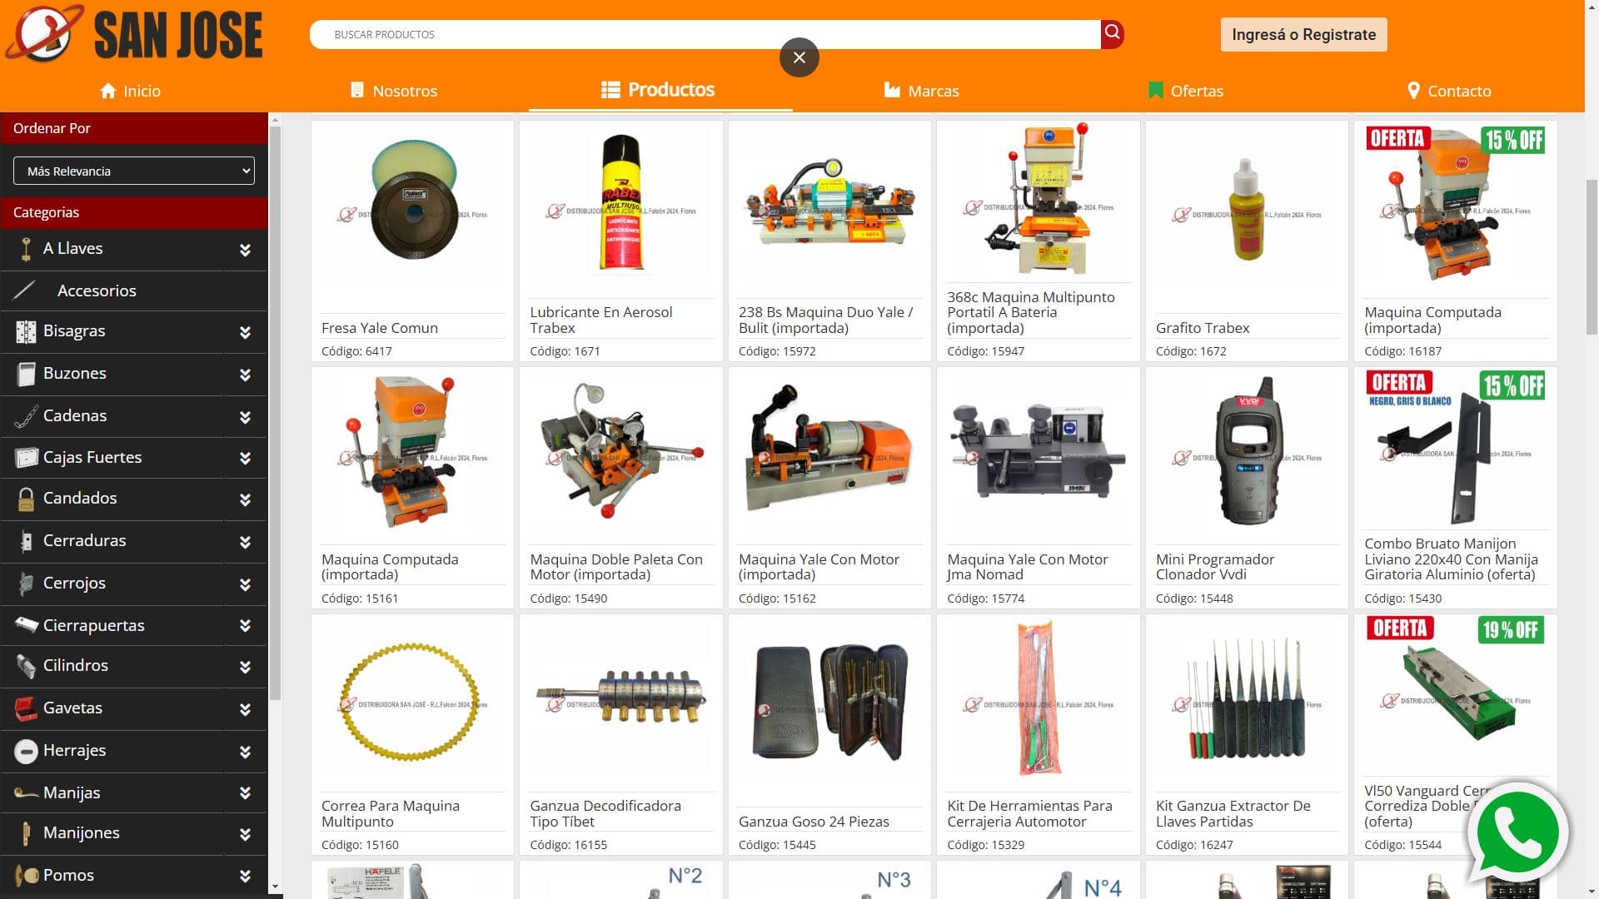Expand the Cajas Fuertes category chevron
This screenshot has height=899, width=1599.
(x=245, y=458)
